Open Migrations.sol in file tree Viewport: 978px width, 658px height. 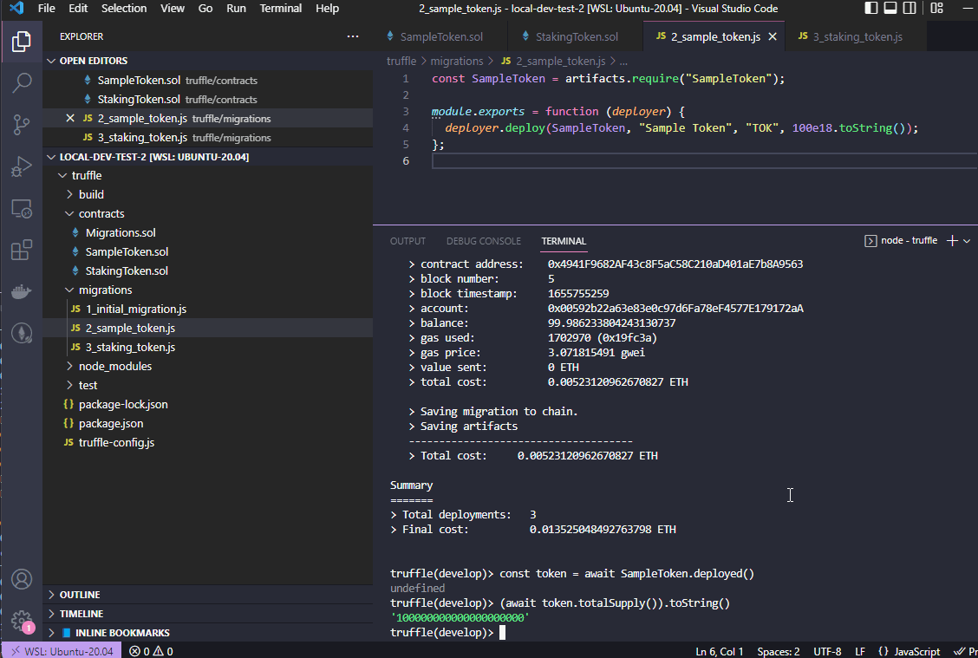[121, 232]
